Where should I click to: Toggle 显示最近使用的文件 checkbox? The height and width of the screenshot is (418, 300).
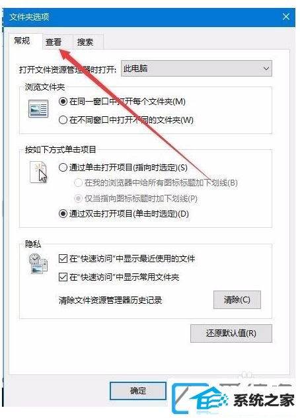[x=63, y=258]
